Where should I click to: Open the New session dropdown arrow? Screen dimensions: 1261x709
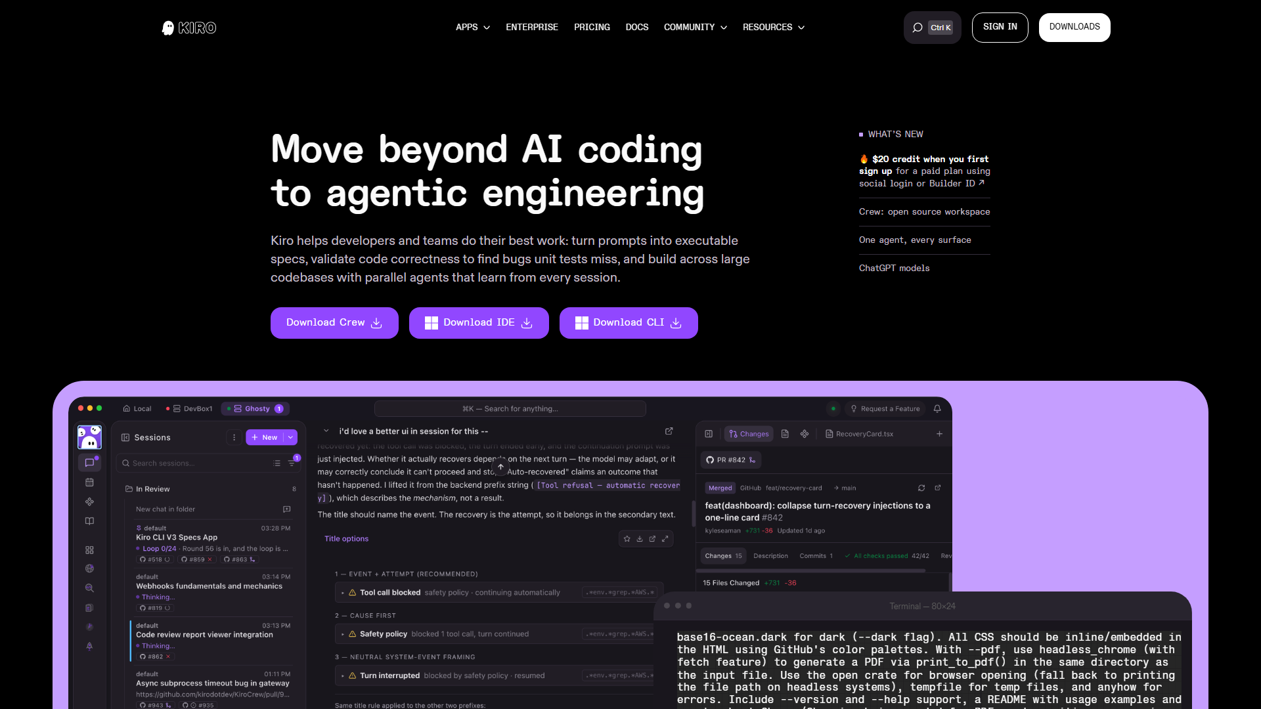click(290, 437)
